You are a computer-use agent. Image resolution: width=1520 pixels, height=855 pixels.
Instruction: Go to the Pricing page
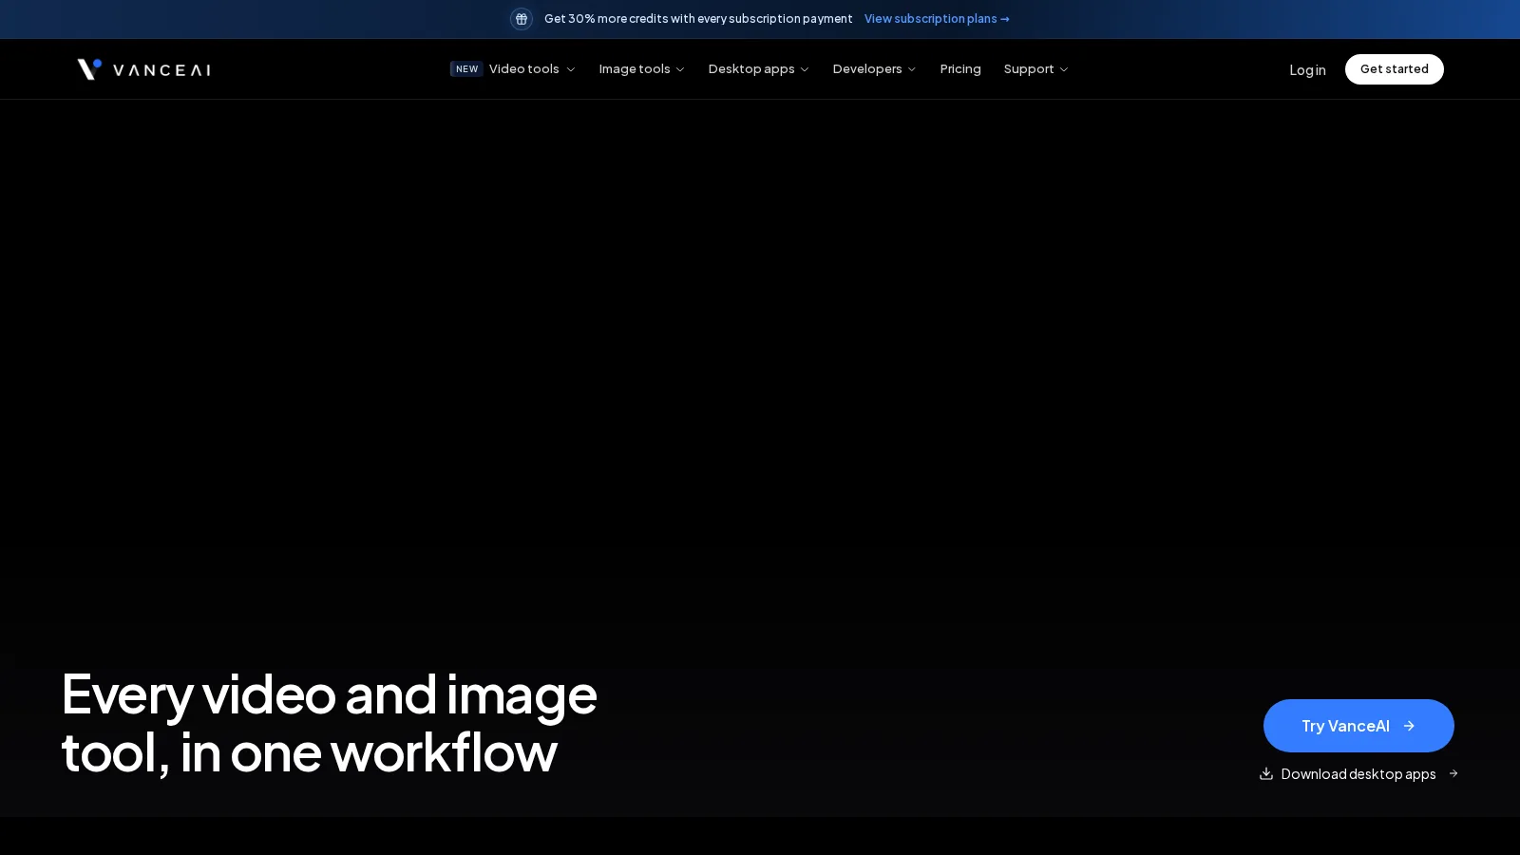tap(960, 69)
